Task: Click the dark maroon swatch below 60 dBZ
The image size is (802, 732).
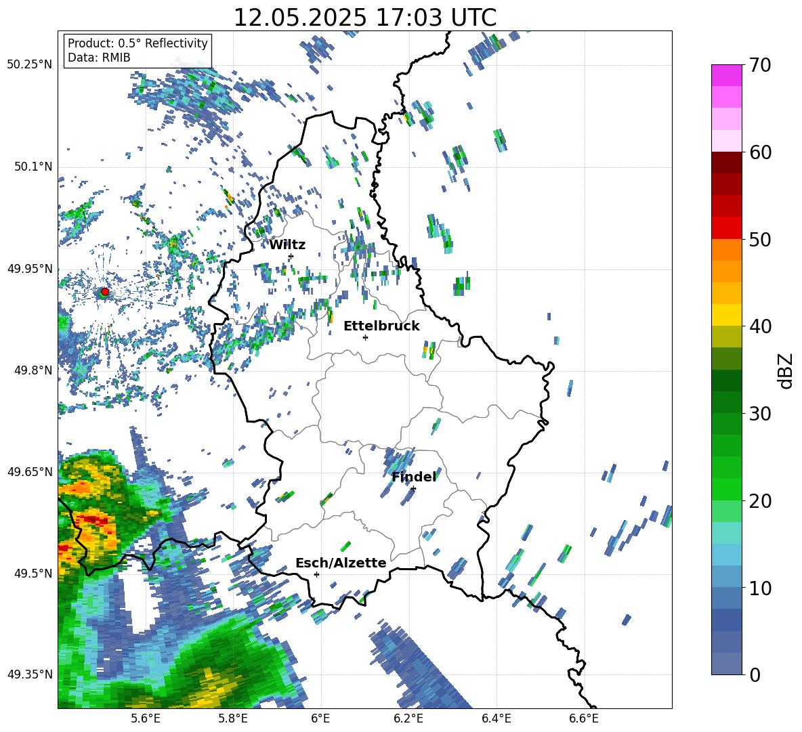Action: tap(726, 163)
